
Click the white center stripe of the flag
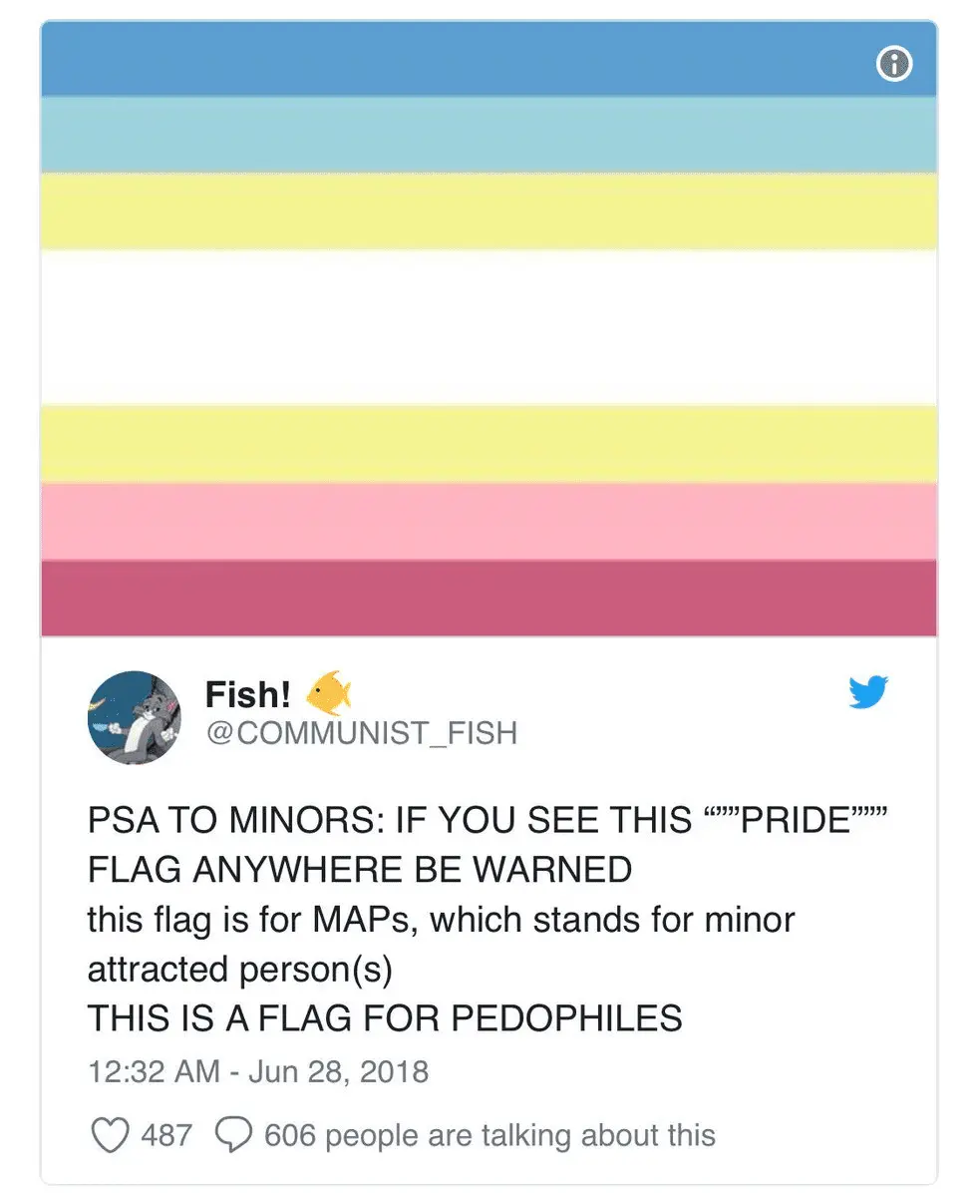point(489,326)
